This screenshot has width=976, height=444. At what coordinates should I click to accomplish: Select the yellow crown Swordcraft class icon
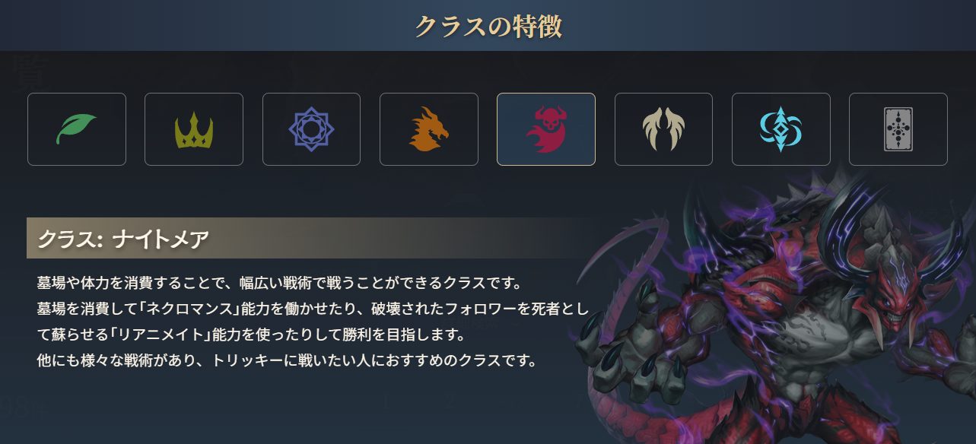coord(194,129)
